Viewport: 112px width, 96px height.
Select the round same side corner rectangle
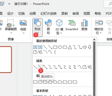tap(70, 82)
